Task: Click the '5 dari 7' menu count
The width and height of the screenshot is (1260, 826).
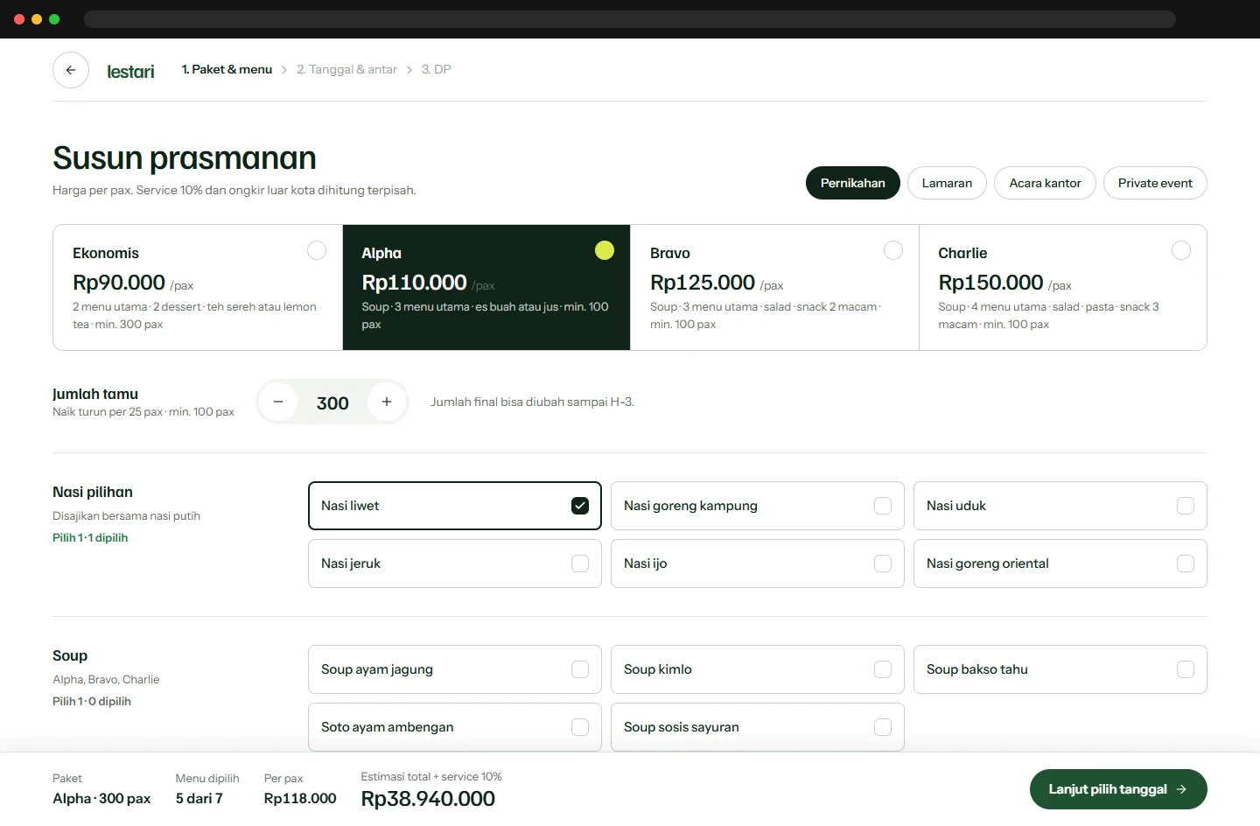Action: click(199, 799)
